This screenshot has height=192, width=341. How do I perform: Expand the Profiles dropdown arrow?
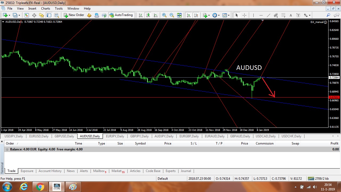coord(19,15)
